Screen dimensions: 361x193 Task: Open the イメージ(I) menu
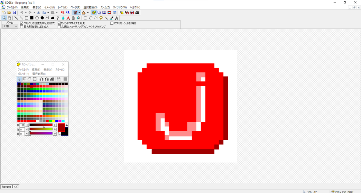[49, 7]
